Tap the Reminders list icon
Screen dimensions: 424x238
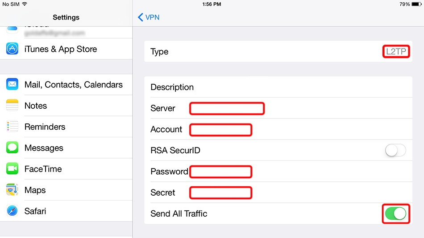12,127
